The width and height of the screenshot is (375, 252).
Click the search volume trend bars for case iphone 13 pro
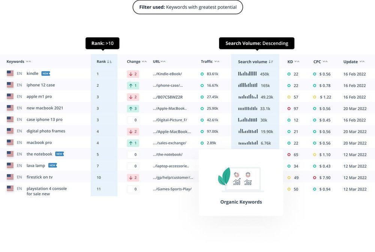pos(247,120)
